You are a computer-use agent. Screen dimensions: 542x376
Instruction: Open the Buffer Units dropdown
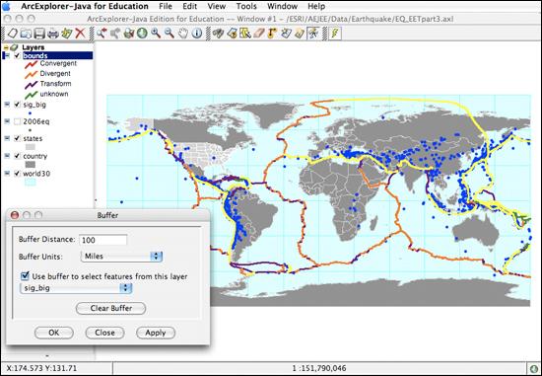(121, 257)
